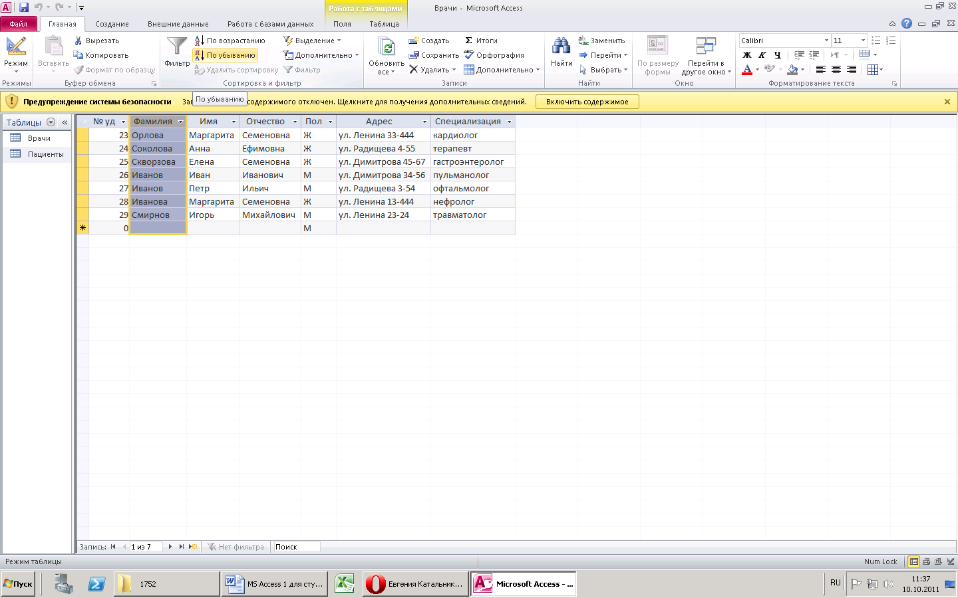
Task: Toggle Итоги totals row
Action: tap(481, 41)
